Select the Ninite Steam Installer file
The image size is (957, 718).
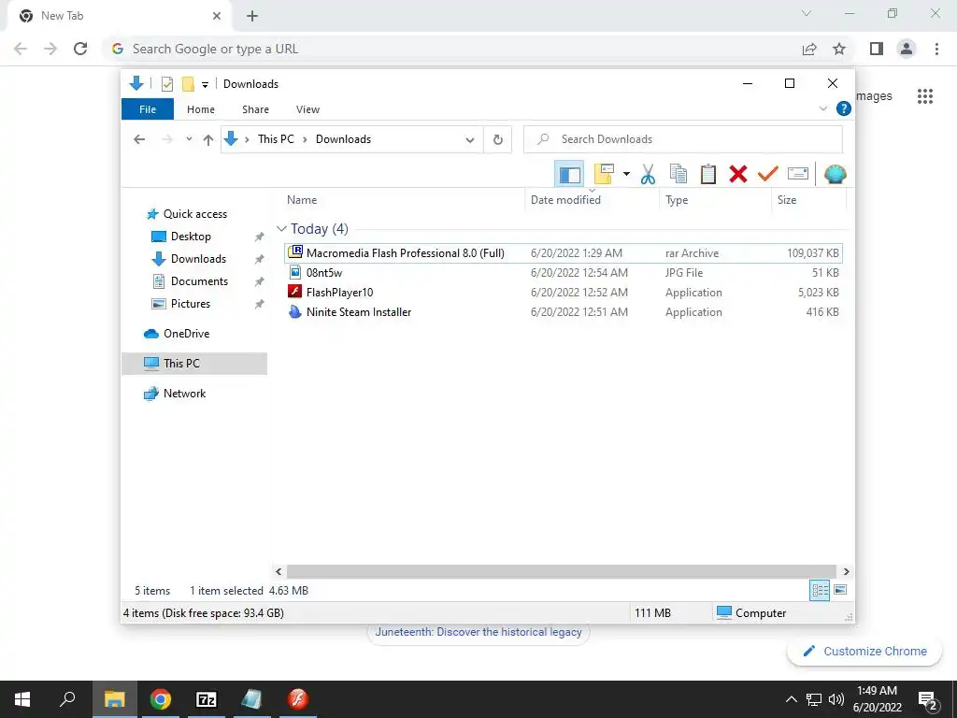[x=564, y=312]
